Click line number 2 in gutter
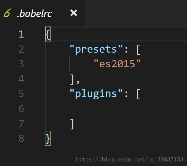The height and width of the screenshot is (166, 187). [21, 49]
